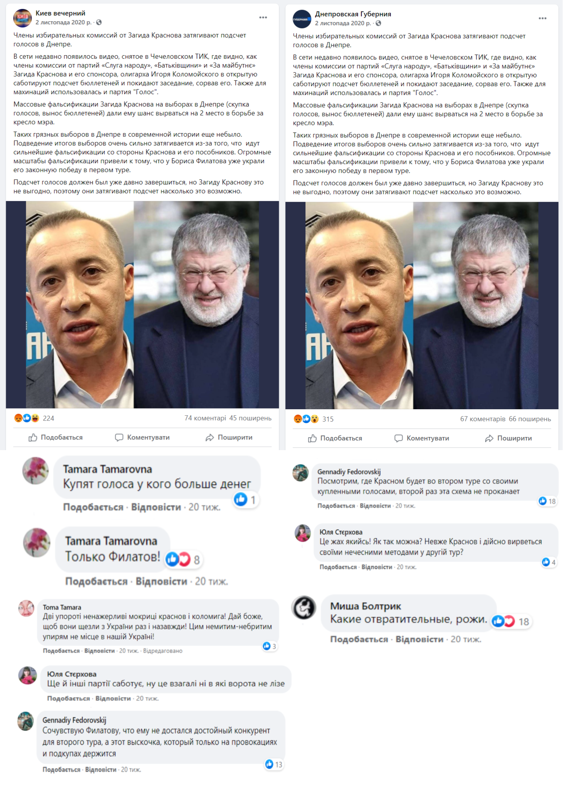This screenshot has width=563, height=805.
Task: Click the globe privacy icon on right post
Action: pyautogui.click(x=378, y=23)
